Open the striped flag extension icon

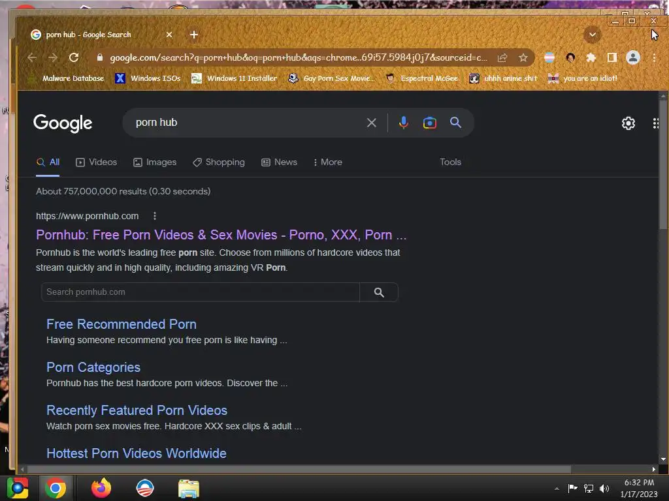point(549,57)
